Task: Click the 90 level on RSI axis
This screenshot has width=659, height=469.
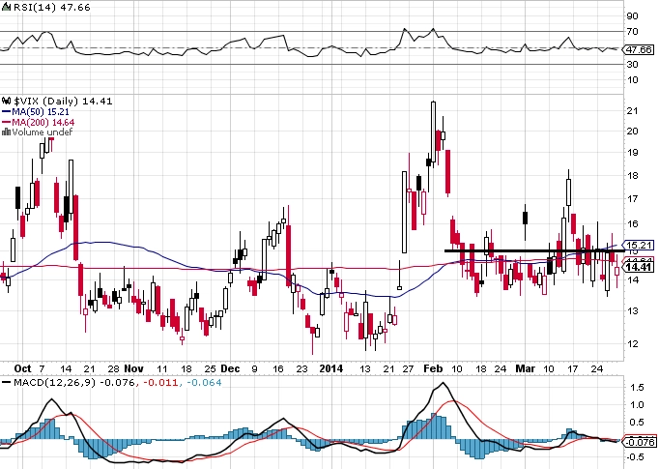Action: click(632, 16)
